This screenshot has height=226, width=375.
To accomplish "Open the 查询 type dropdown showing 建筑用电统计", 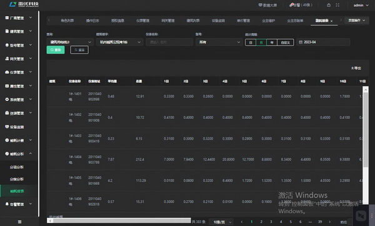I will (70, 42).
